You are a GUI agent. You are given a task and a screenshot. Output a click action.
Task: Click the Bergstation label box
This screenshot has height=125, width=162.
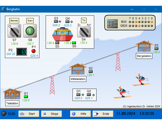pyautogui.click(x=144, y=56)
